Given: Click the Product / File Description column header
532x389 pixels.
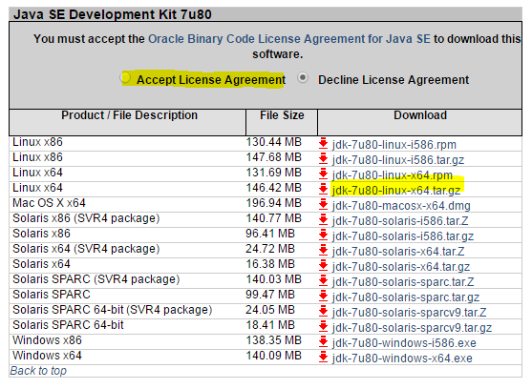Looking at the screenshot, I should 128,122.
